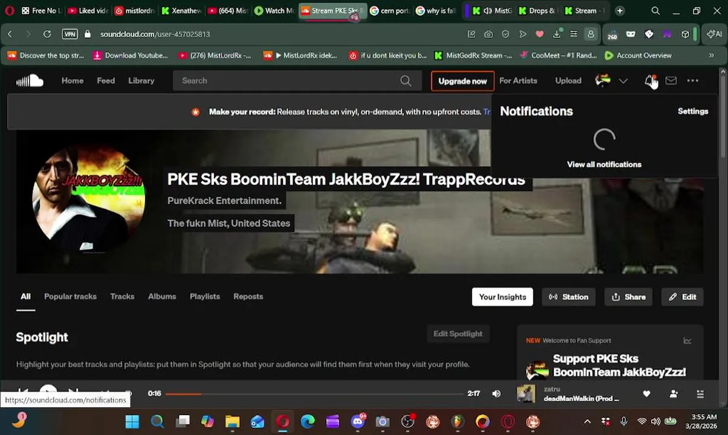Open File Explorer from the taskbar
The height and width of the screenshot is (435, 728).
(x=233, y=422)
